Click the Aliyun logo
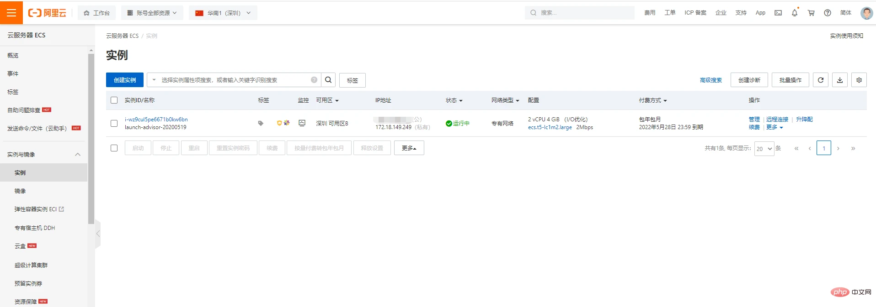Screen dimensions: 876x307 47,13
